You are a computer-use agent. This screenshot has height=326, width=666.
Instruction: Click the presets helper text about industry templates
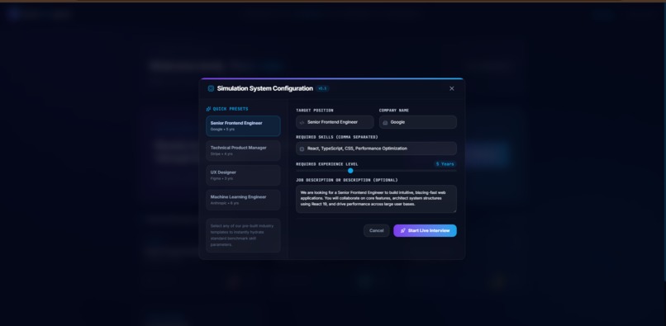[x=243, y=235]
